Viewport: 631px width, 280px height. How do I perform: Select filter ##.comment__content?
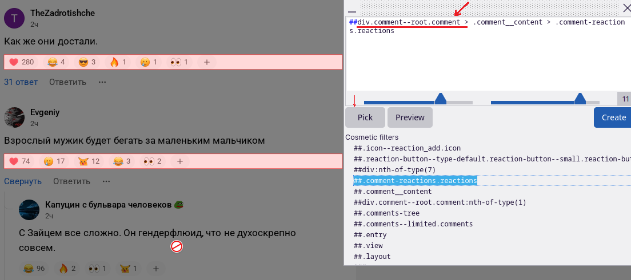[393, 192]
